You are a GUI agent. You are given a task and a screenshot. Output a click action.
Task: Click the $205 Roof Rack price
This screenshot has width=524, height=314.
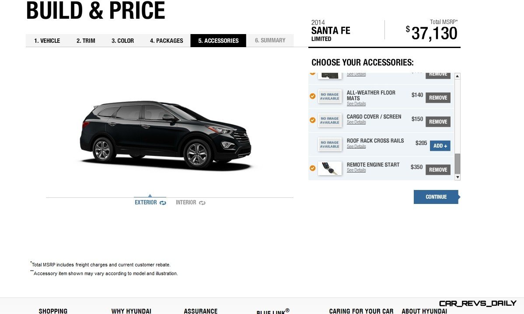421,143
